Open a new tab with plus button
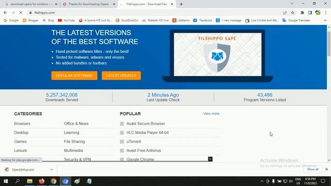Image resolution: width=331 pixels, height=186 pixels. pos(181,4)
